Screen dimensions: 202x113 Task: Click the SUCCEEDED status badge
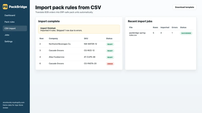pyautogui.click(x=186, y=33)
